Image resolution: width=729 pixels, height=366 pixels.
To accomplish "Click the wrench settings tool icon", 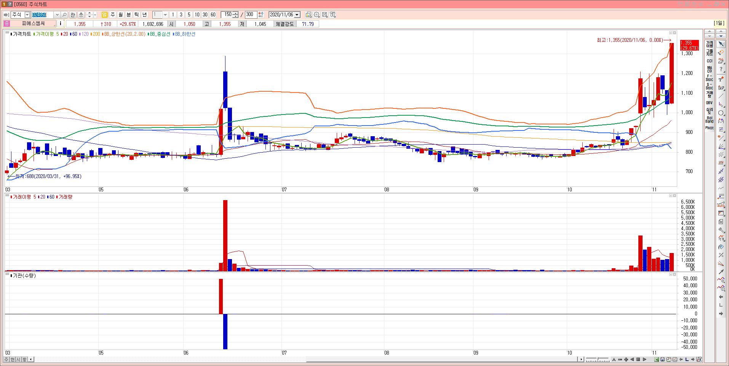I will tap(721, 230).
